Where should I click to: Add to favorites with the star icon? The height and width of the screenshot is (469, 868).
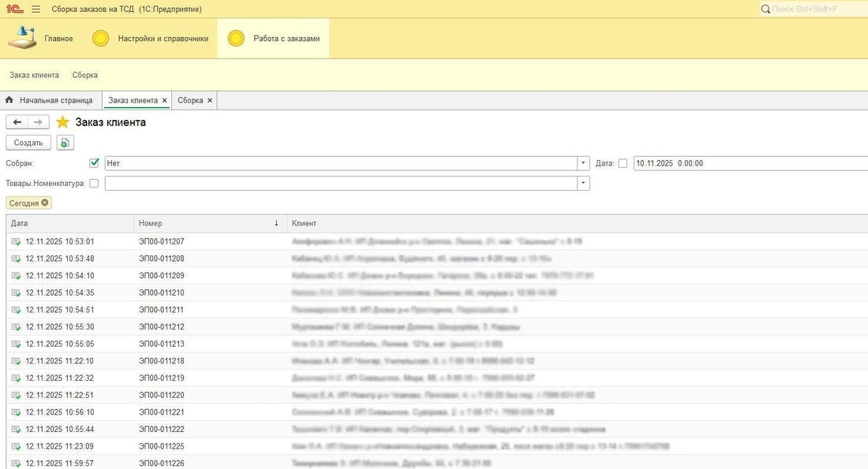coord(62,122)
